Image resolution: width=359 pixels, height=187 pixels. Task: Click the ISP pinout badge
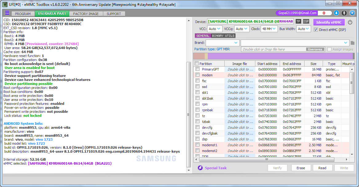306,21
